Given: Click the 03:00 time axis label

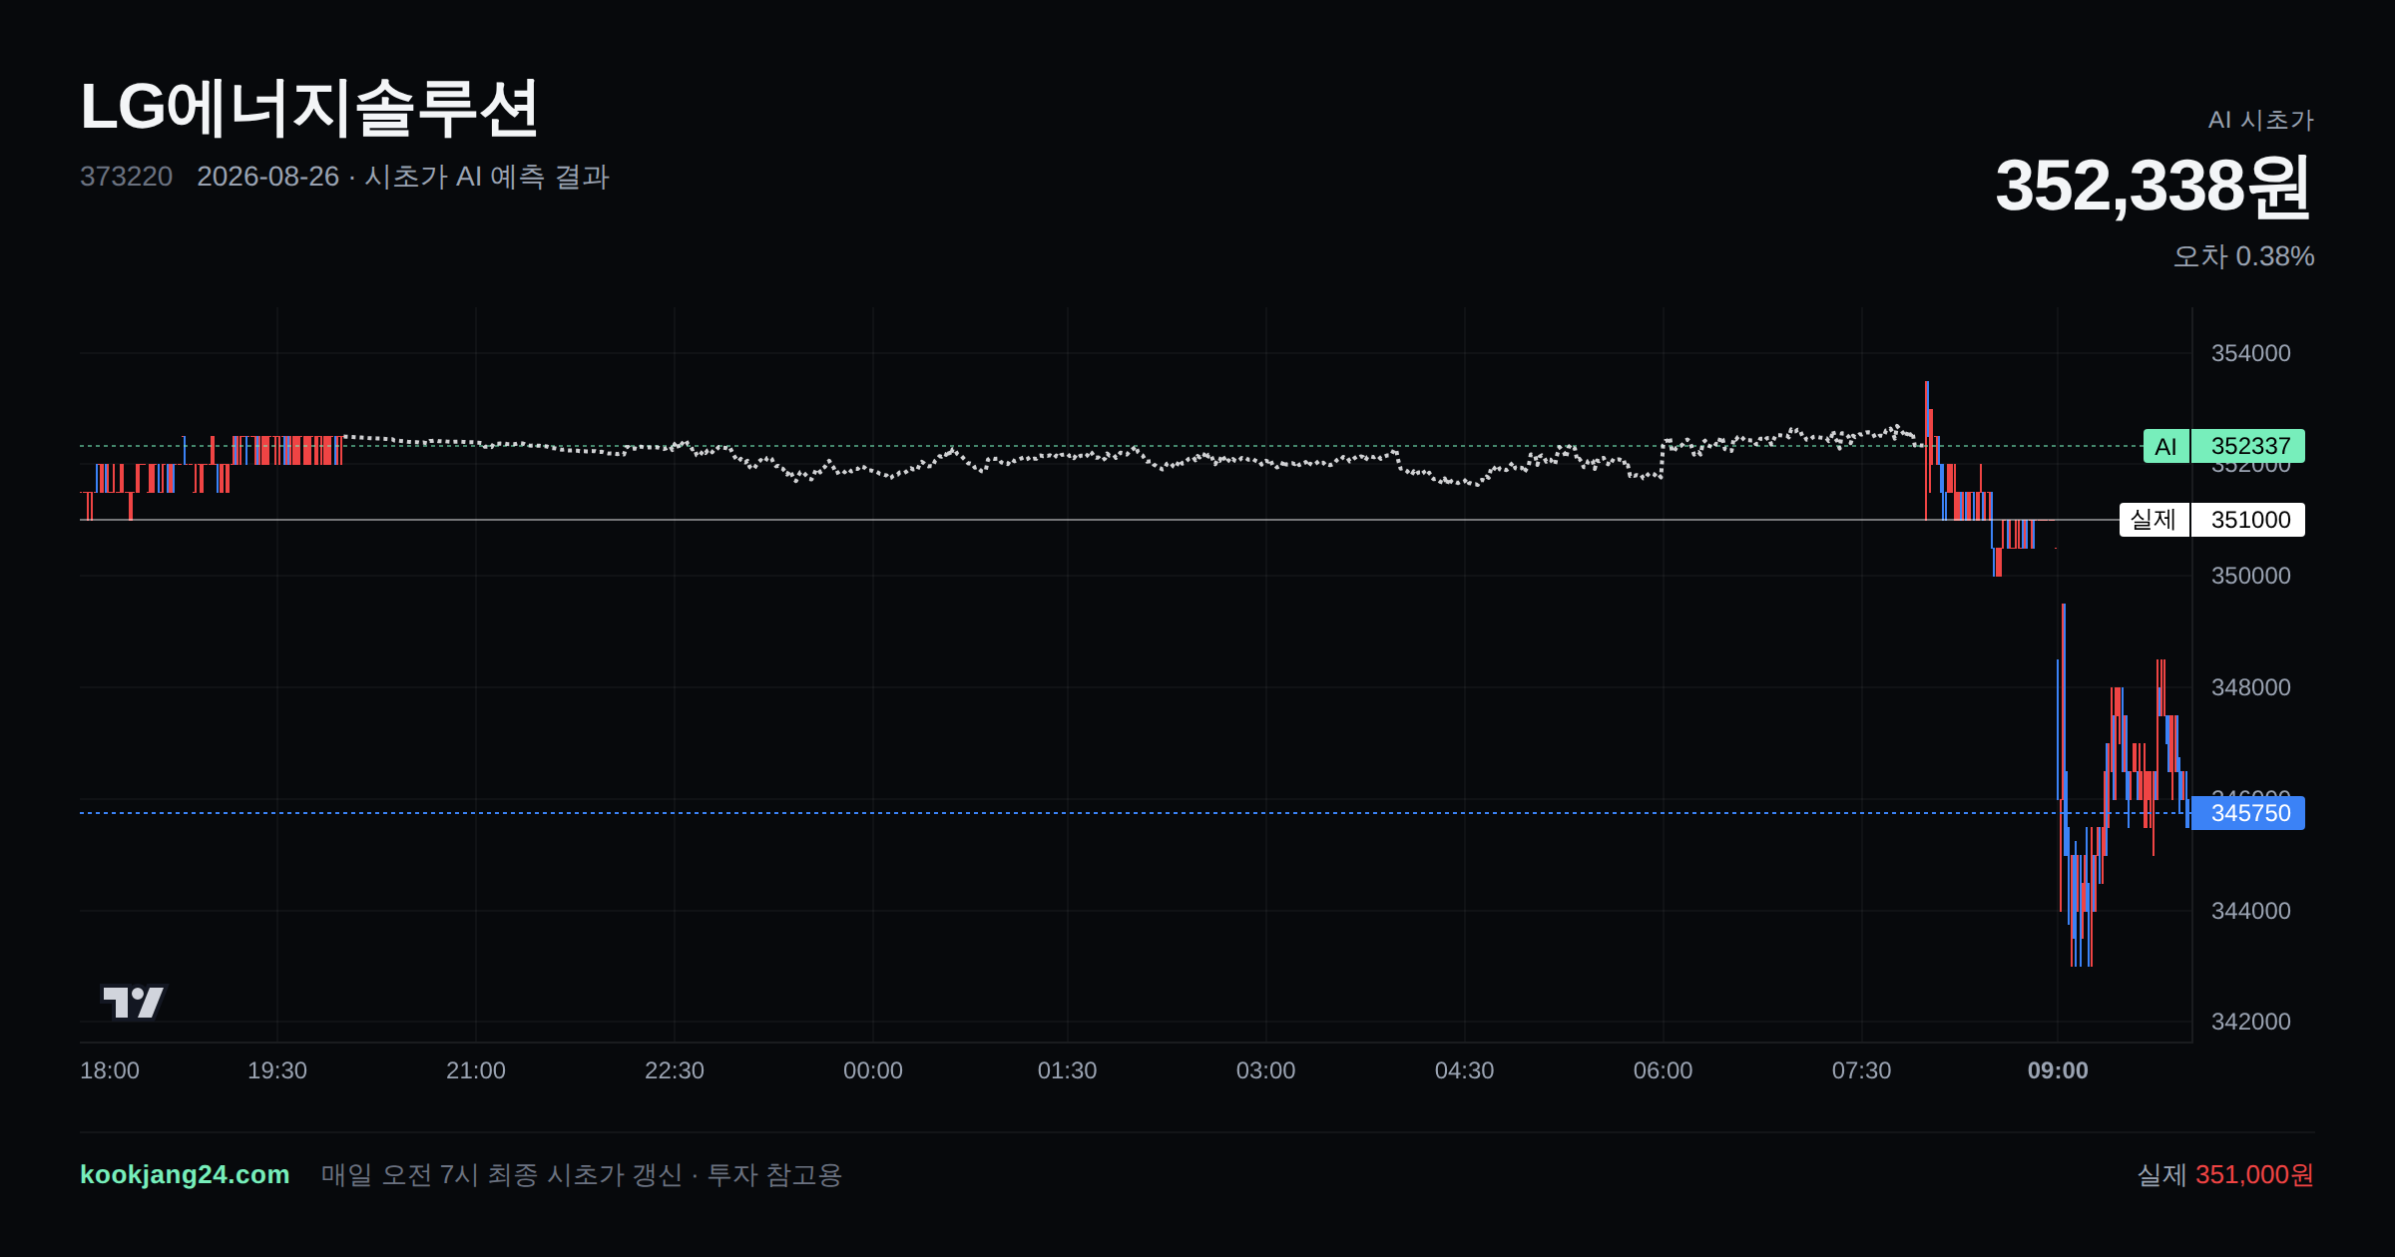Looking at the screenshot, I should point(1266,1070).
